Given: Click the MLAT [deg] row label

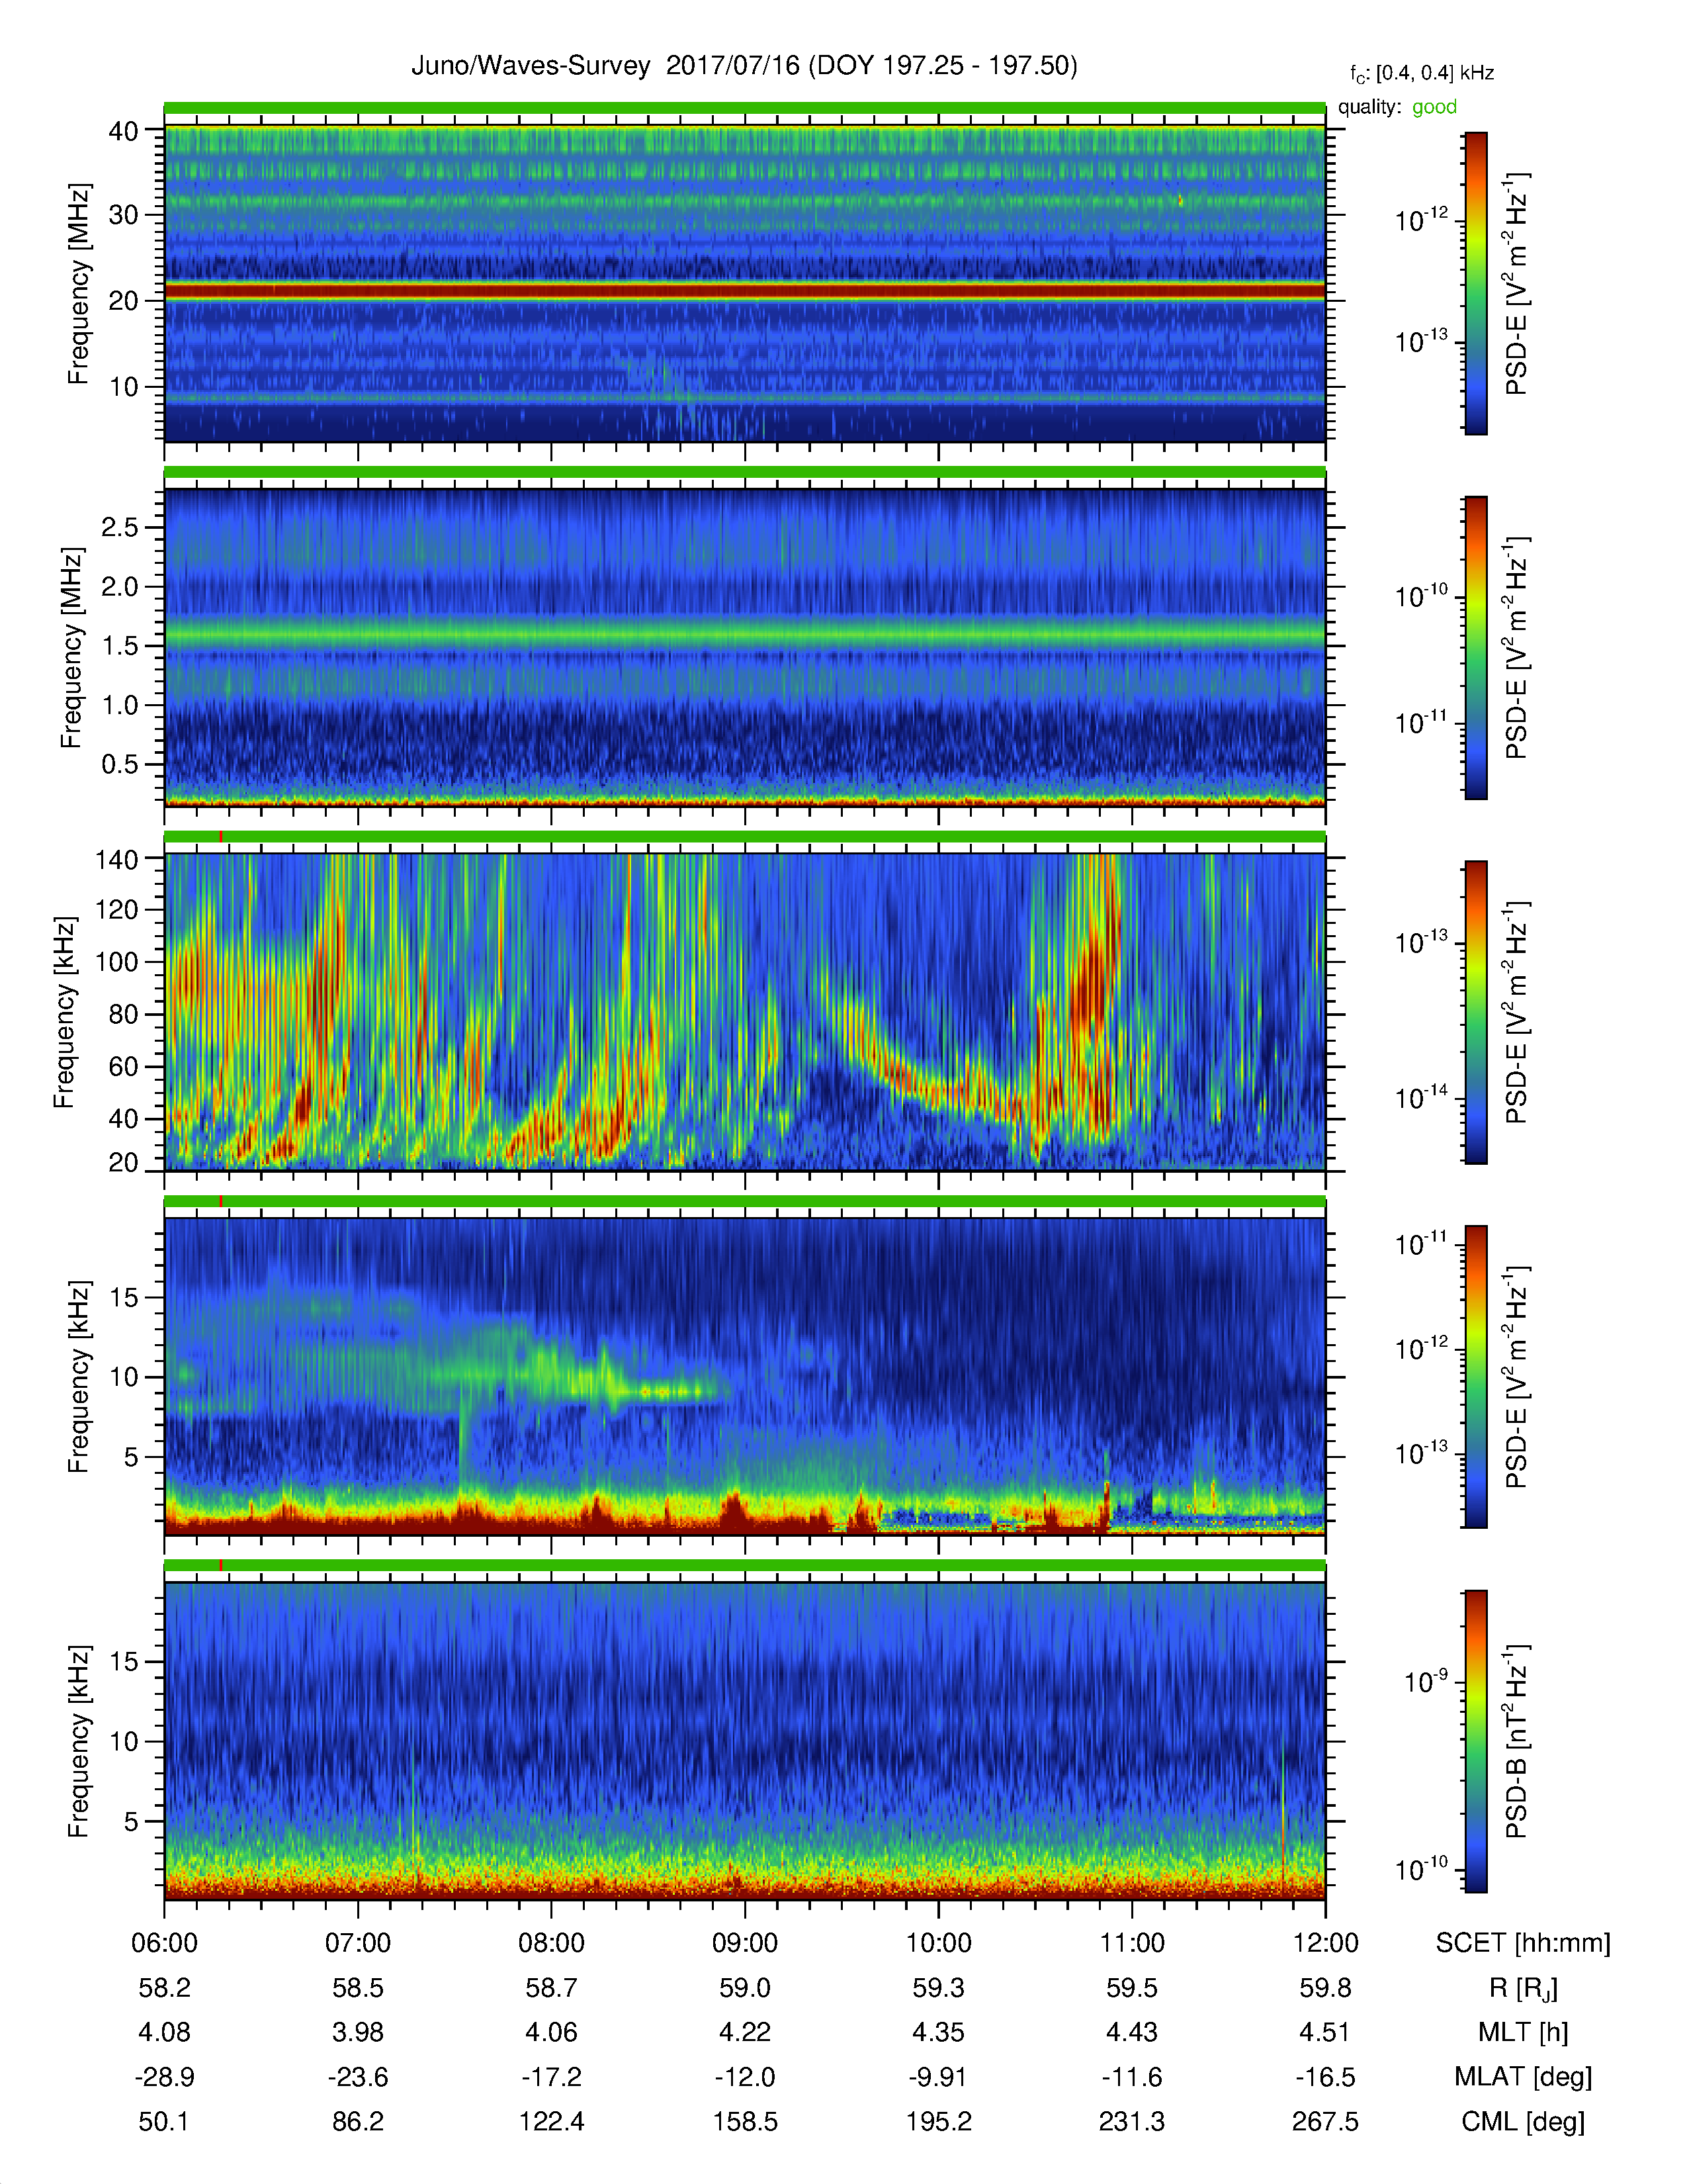Looking at the screenshot, I should tap(1523, 2077).
